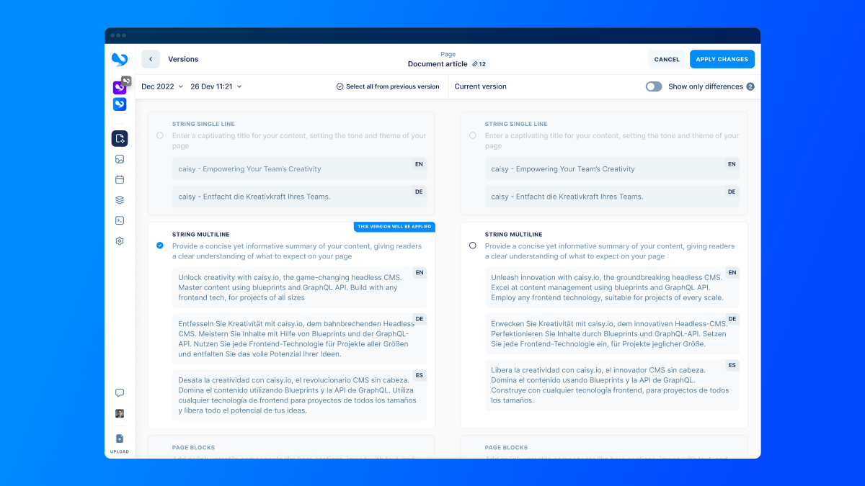Open settings gear in sidebar
This screenshot has height=486, width=865.
120,241
